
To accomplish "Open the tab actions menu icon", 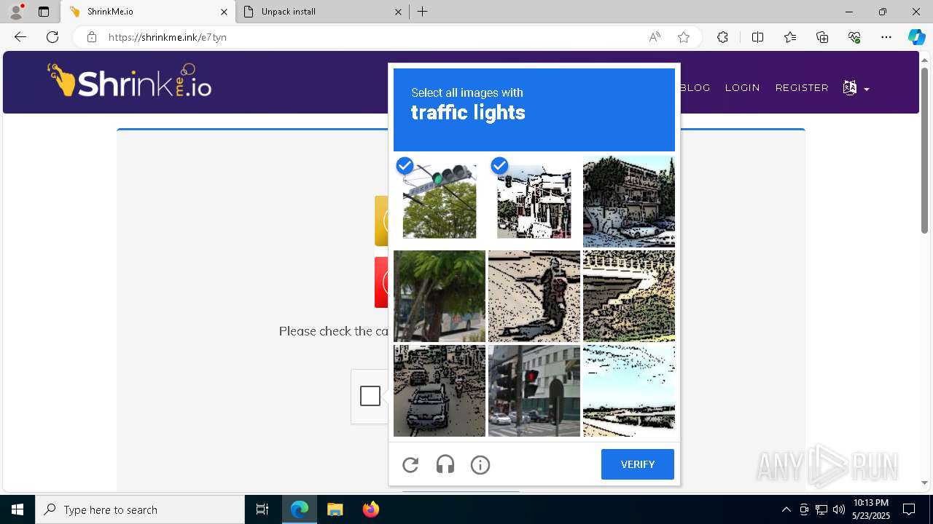I will click(x=44, y=12).
